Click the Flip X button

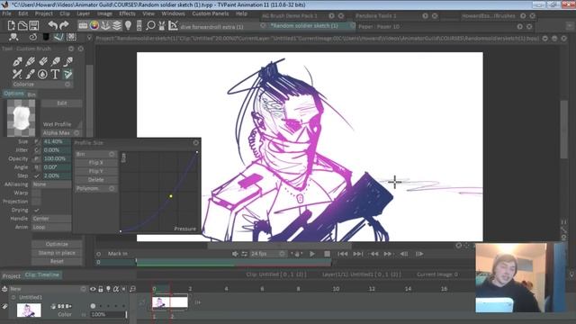pyautogui.click(x=96, y=163)
